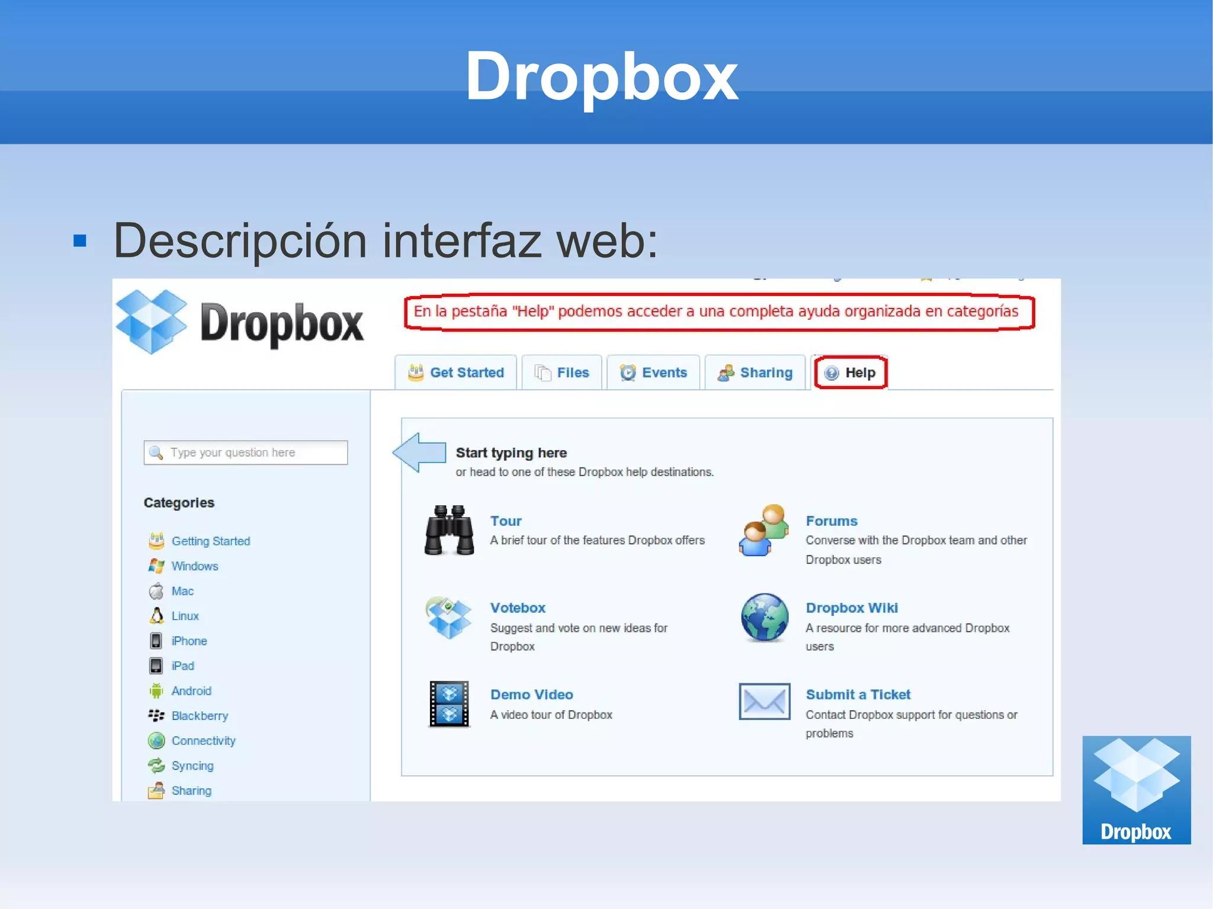This screenshot has height=909, width=1213.
Task: Click the people icon on Sharing tab
Action: tap(726, 372)
